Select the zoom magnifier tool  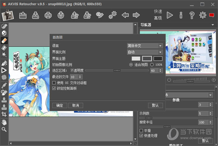click(4, 129)
